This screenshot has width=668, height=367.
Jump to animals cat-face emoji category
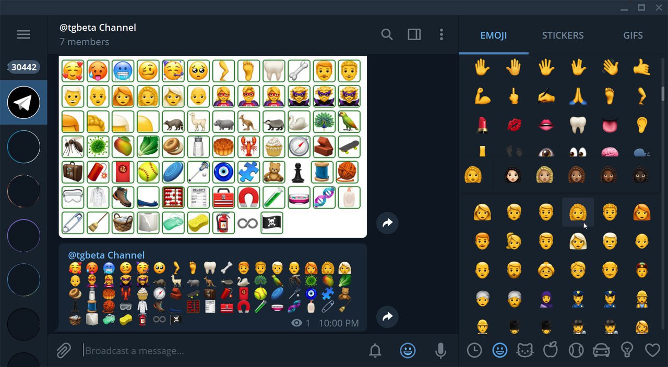pyautogui.click(x=525, y=350)
